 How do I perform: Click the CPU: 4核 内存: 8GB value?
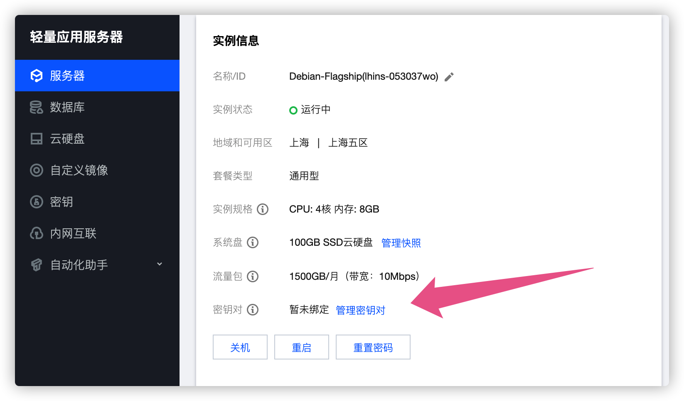334,209
